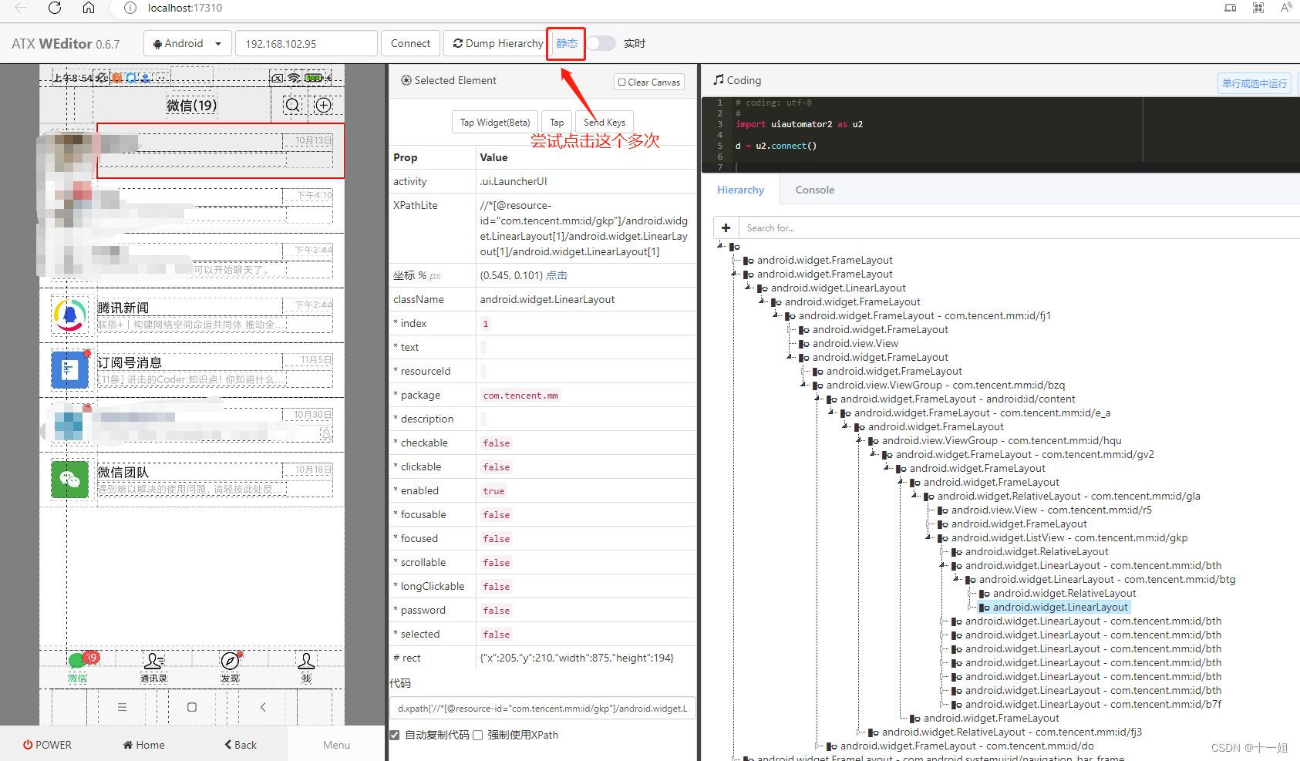Image resolution: width=1300 pixels, height=761 pixels.
Task: Toggle the Clear Canvas checkbox
Action: 622,82
